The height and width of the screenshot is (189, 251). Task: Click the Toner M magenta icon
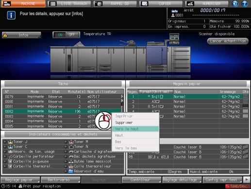coord(71,142)
